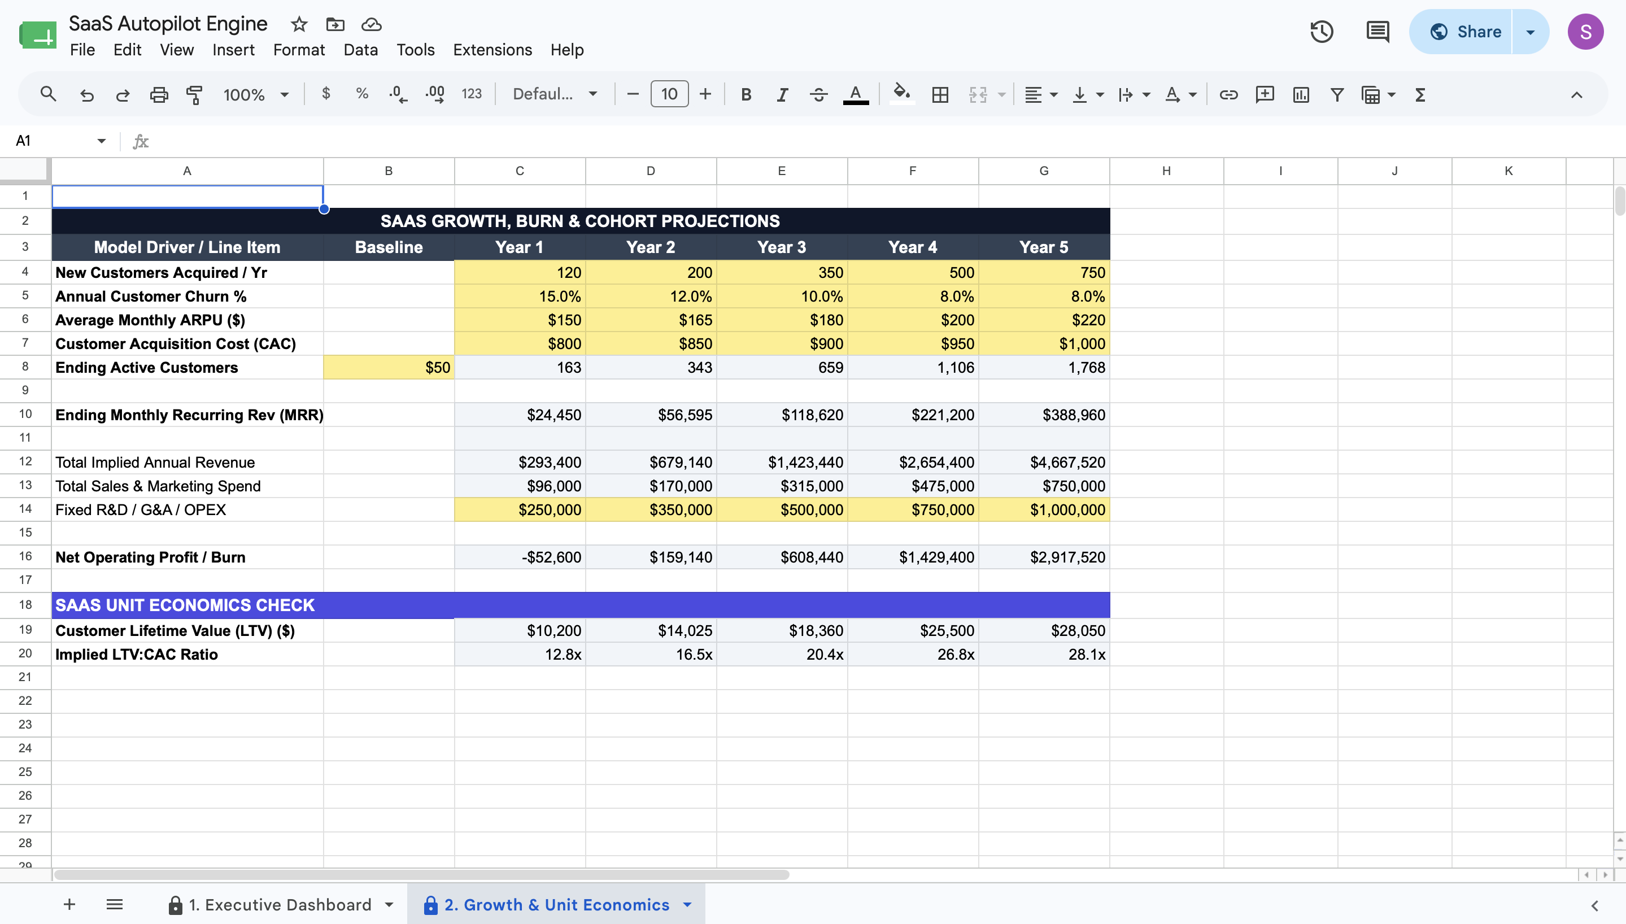Decrease decimal places
The width and height of the screenshot is (1626, 924).
point(398,94)
